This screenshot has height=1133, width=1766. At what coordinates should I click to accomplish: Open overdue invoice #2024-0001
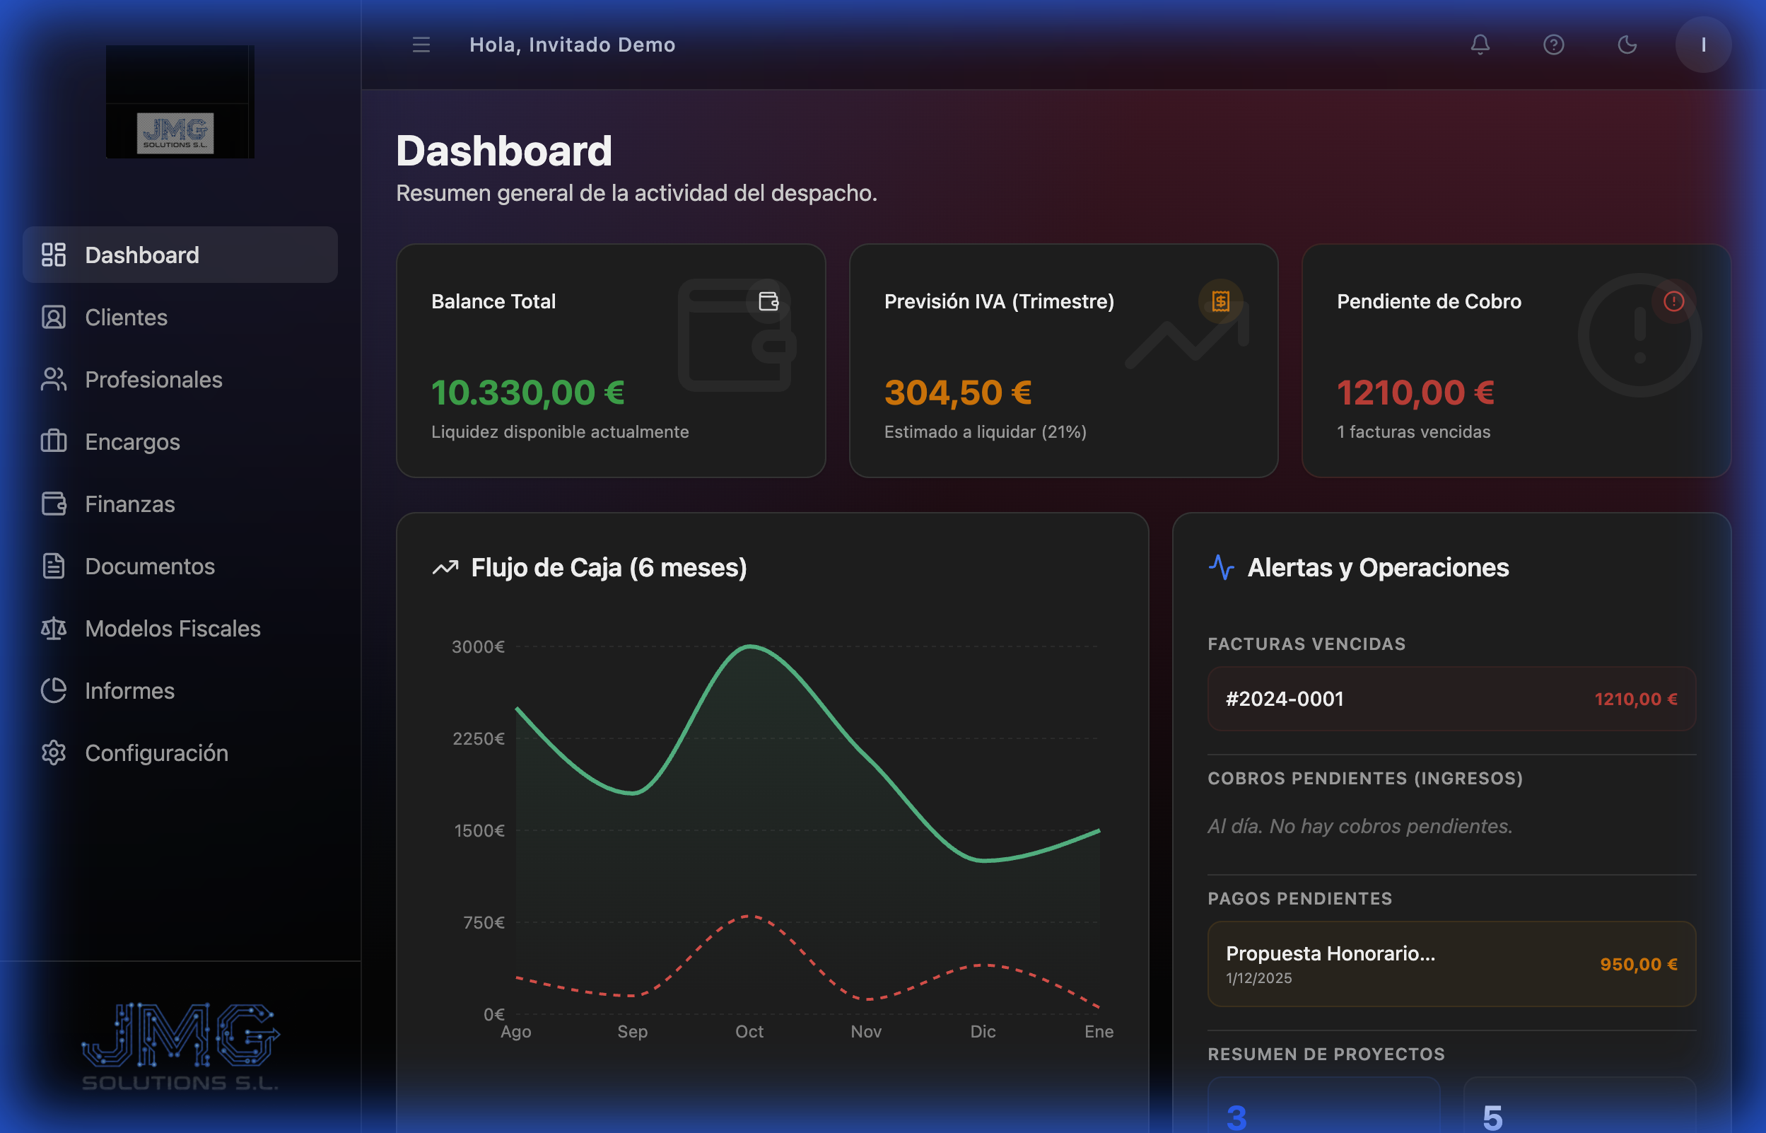point(1451,699)
